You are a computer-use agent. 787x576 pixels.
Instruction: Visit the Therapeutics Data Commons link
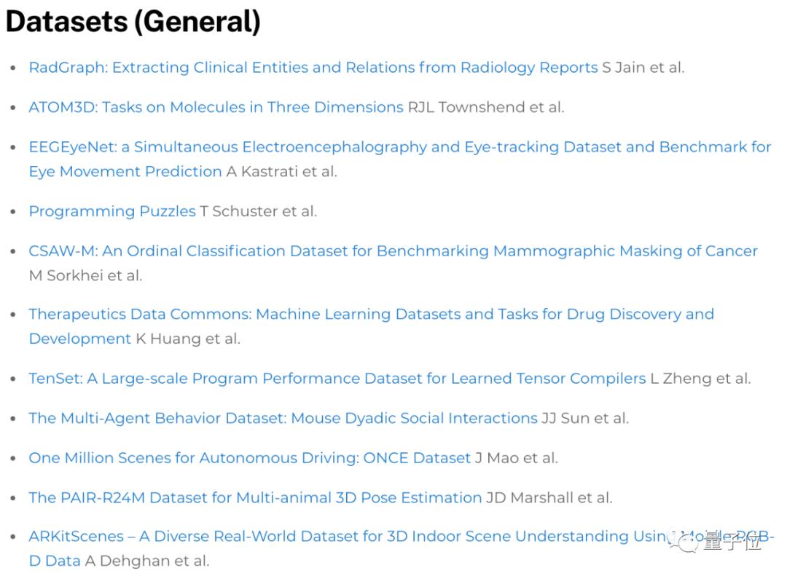371,315
